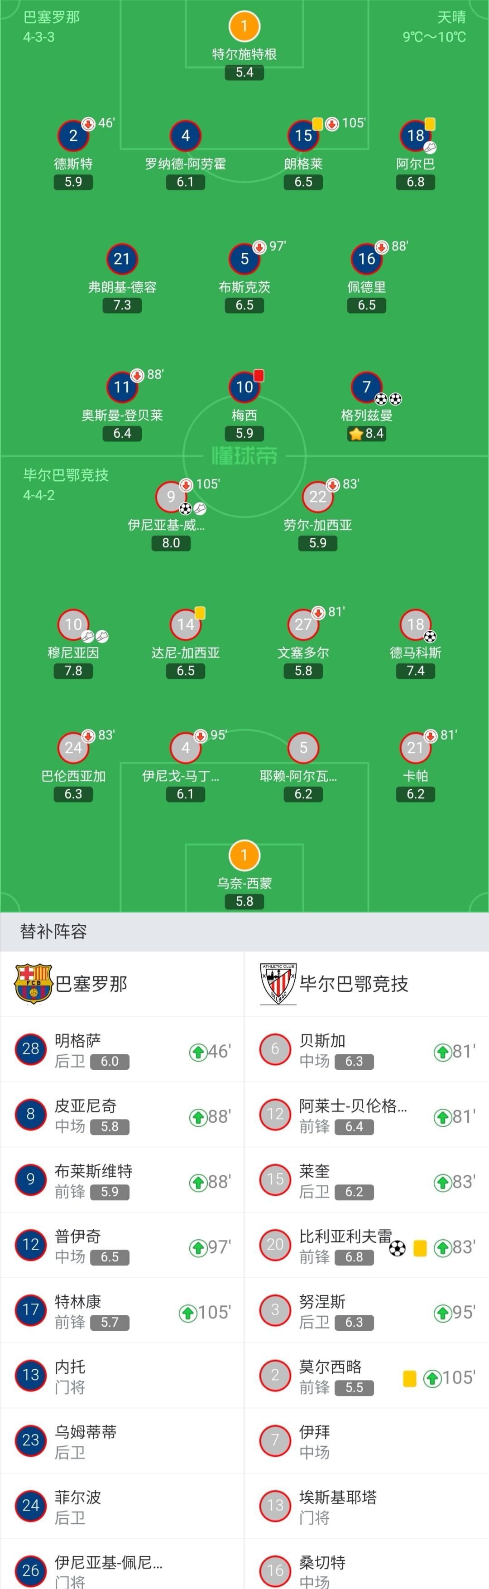
Task: Tap the 巴塞罗那 team name header
Action: tap(91, 984)
